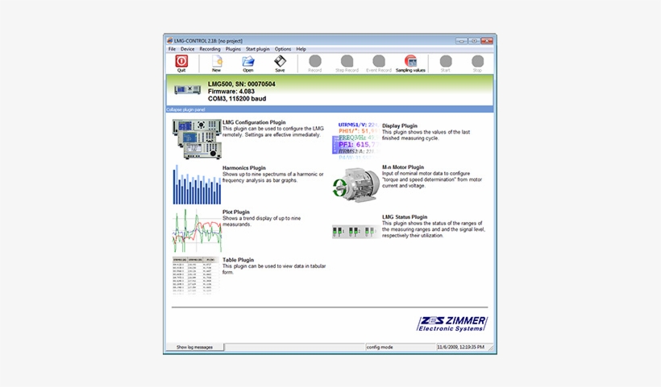Save project with the Save diskette icon
This screenshot has height=387, width=661.
[x=280, y=61]
